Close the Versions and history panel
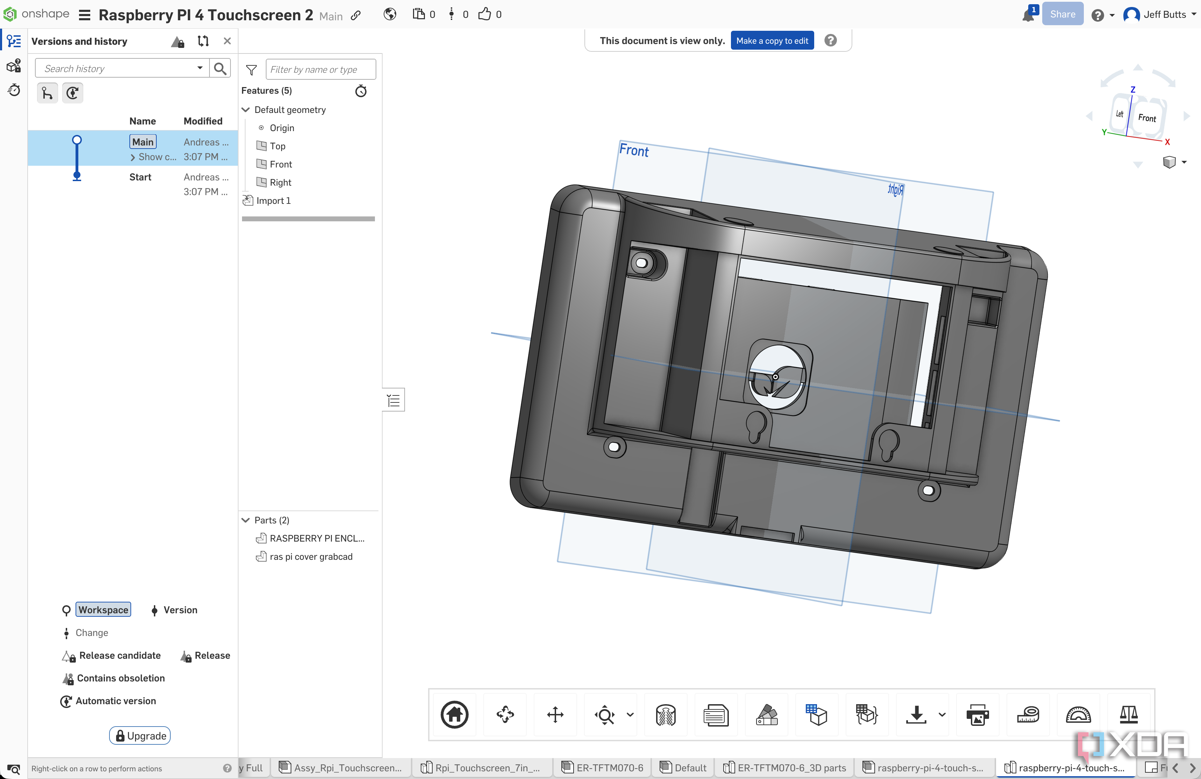The image size is (1201, 779). click(227, 41)
